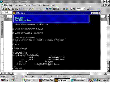Click the SDL_app taskbar button
This screenshot has height=102, width=136.
62,80
